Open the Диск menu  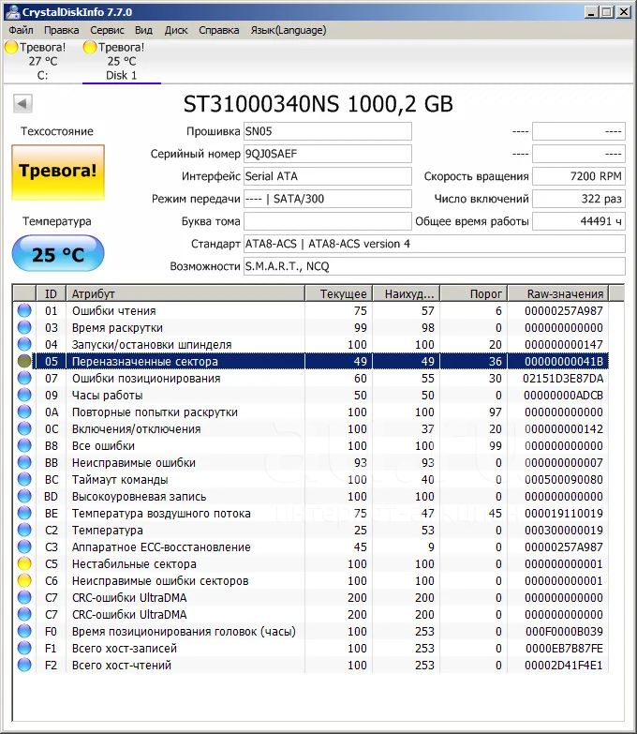click(176, 30)
